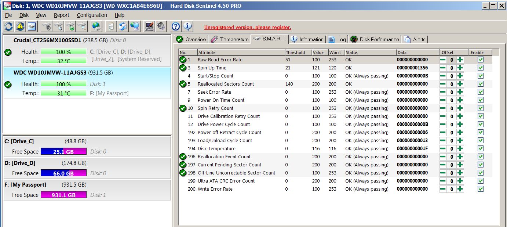Screen dimensions: 507x227
Task: Click green check icon on Spin Retry Count
Action: click(x=183, y=108)
